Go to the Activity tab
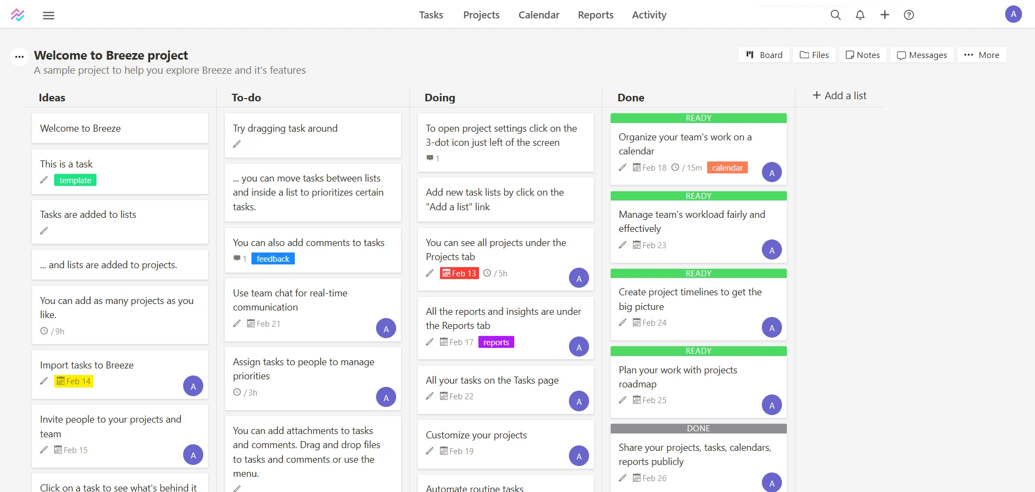This screenshot has width=1035, height=492. click(649, 15)
